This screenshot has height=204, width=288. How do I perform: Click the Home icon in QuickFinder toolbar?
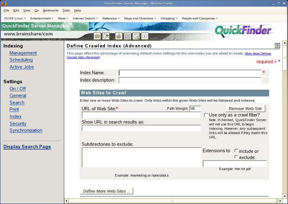click(97, 36)
